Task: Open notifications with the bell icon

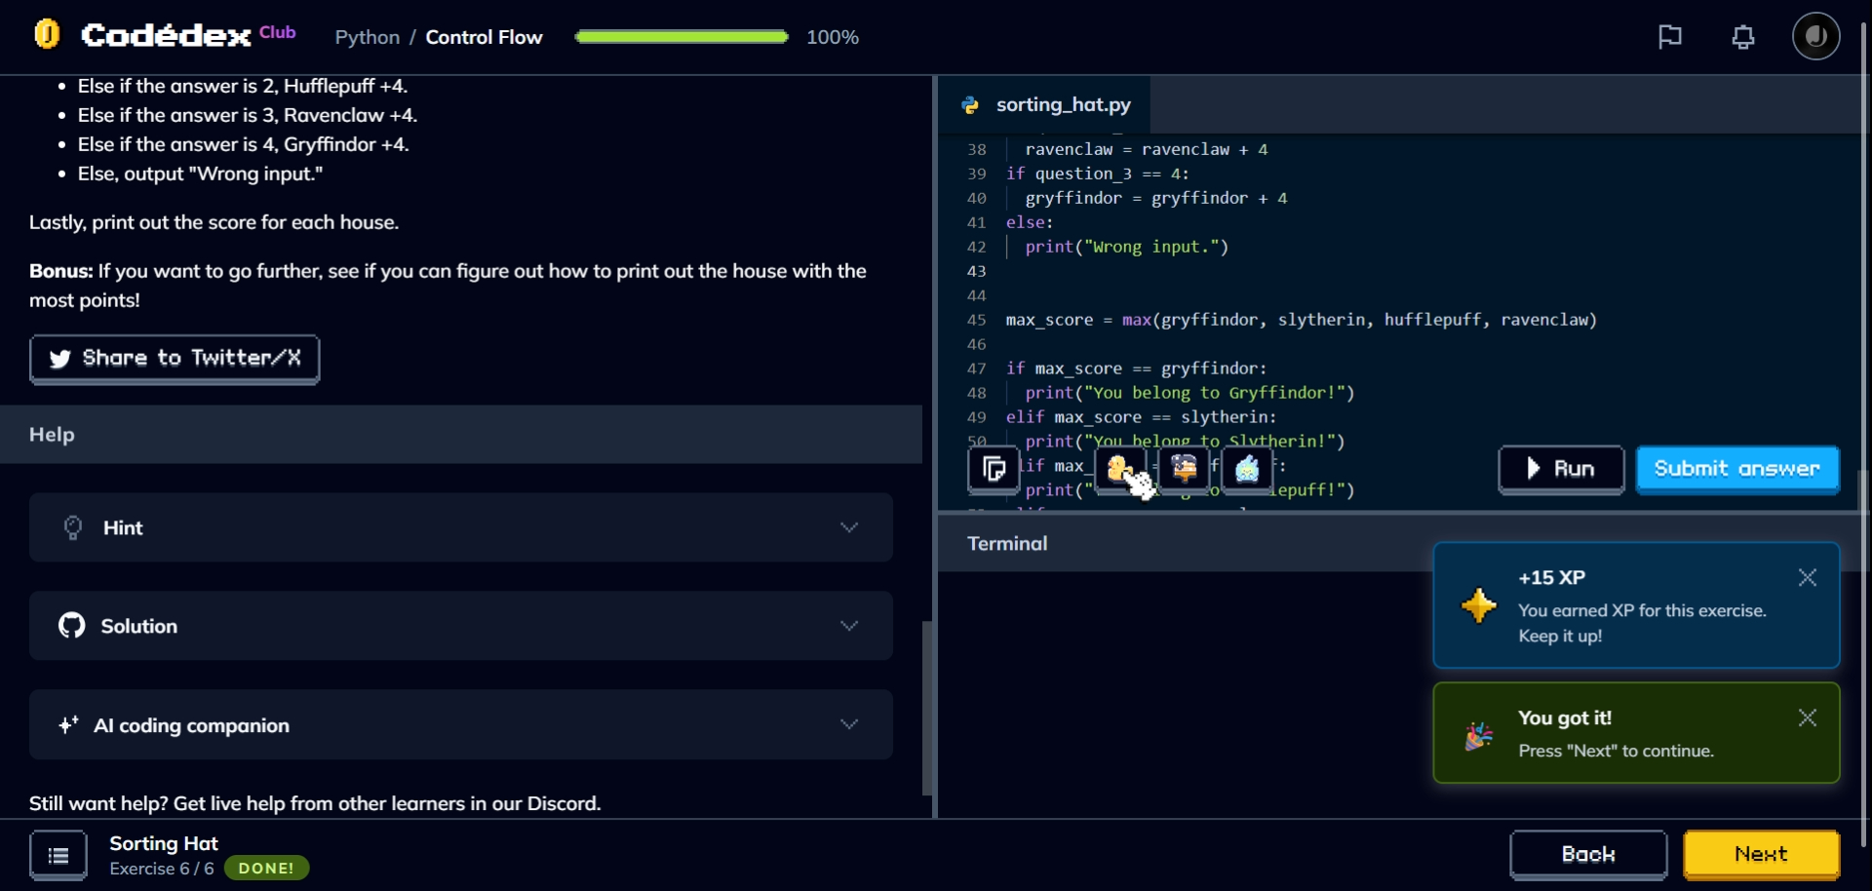Action: click(1742, 37)
